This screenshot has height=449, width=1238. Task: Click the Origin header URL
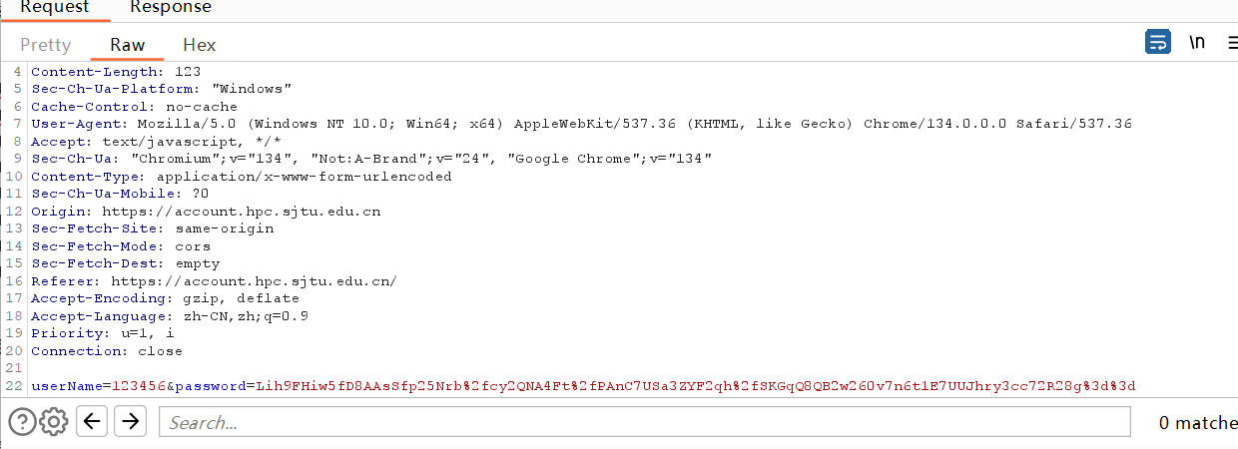pos(242,212)
